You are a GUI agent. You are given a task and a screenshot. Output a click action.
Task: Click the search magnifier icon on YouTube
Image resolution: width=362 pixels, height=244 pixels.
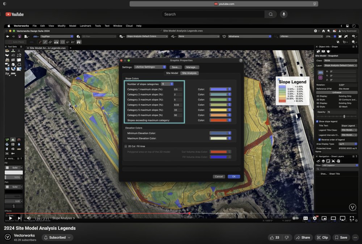tap(270, 14)
